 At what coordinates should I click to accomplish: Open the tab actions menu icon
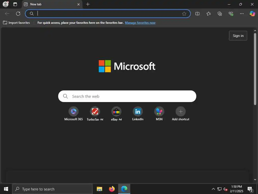(15, 4)
